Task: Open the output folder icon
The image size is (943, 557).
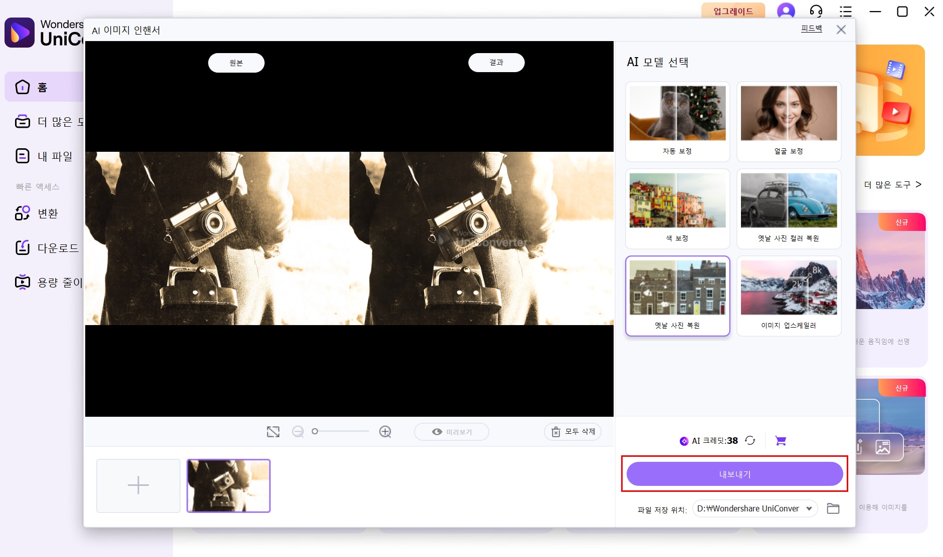Action: (x=833, y=508)
